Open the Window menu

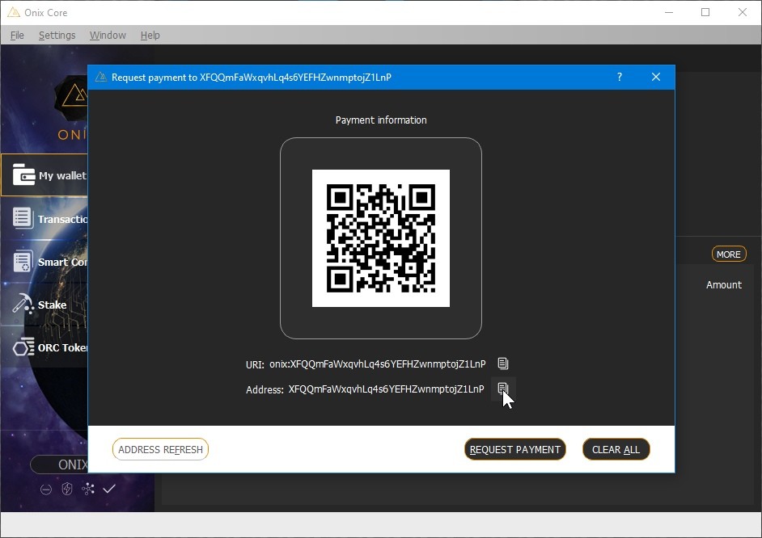pyautogui.click(x=108, y=35)
